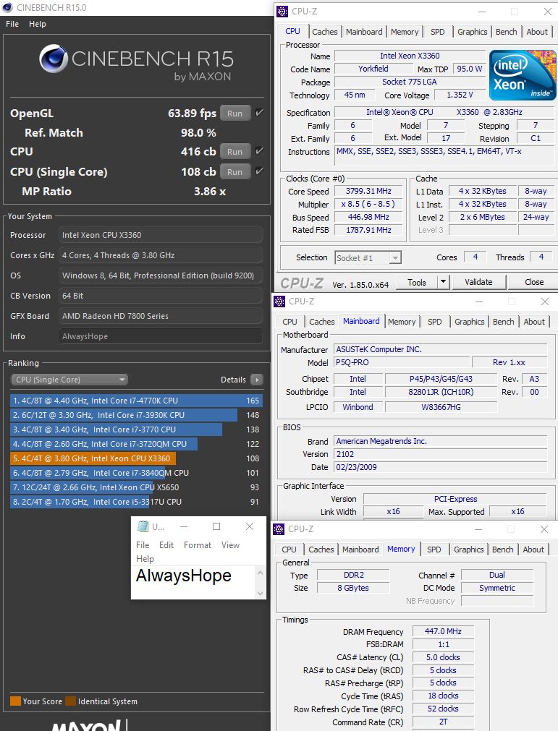This screenshot has height=731, width=558.
Task: Click CPU-Z app icon in top window title
Action: [282, 11]
